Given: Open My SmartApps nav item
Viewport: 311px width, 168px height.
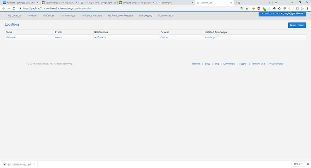Looking at the screenshot, I should click(68, 15).
